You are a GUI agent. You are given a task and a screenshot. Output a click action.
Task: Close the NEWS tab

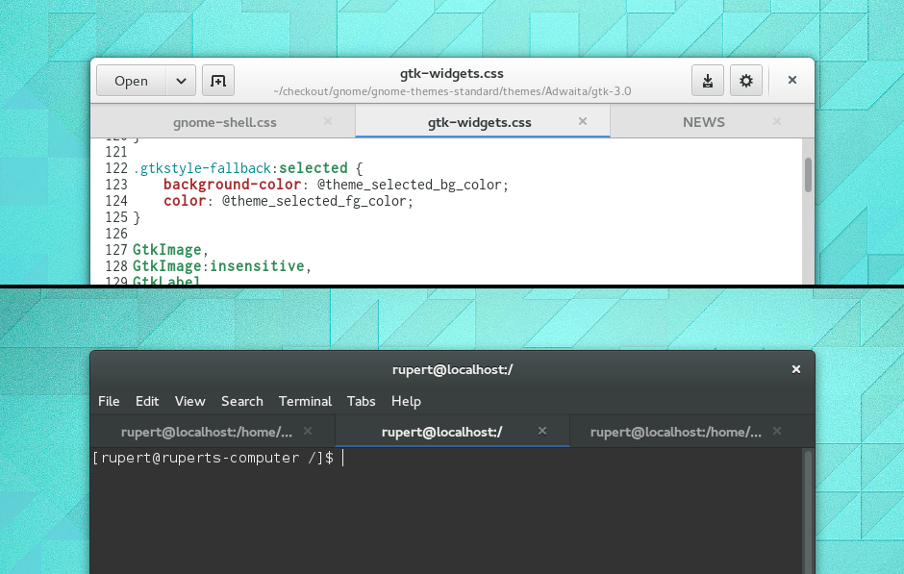click(x=777, y=121)
